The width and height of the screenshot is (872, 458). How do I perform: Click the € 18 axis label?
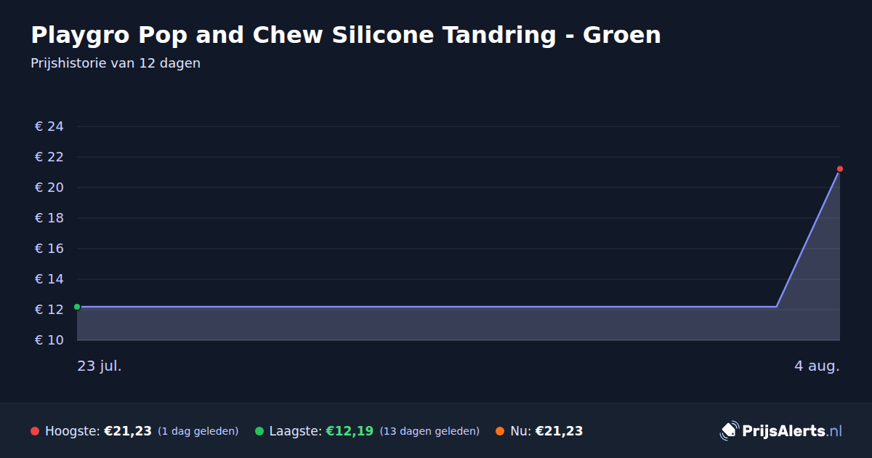pos(49,218)
